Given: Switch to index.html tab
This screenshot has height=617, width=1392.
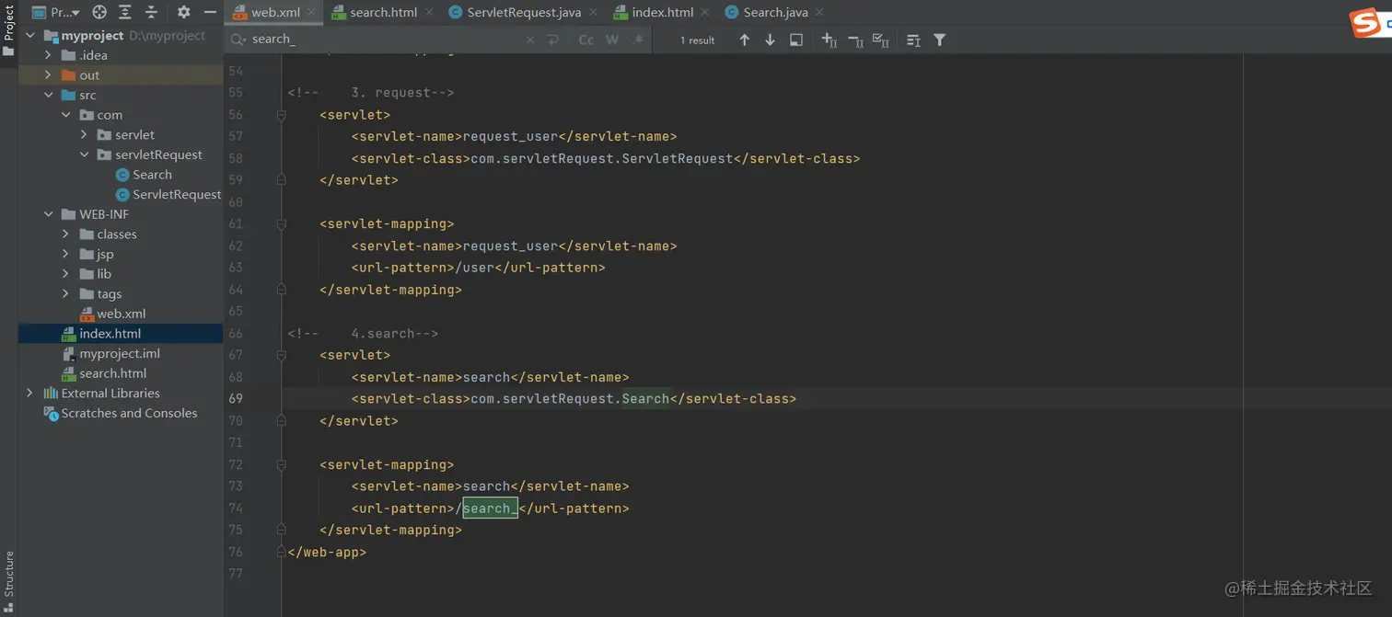Looking at the screenshot, I should click(x=662, y=12).
